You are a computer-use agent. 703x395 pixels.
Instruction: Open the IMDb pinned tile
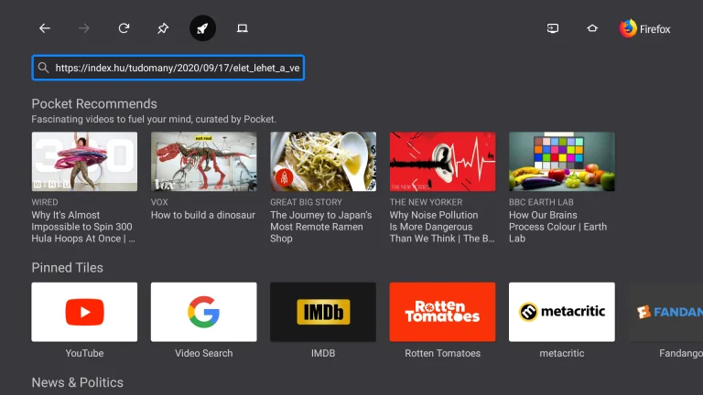[323, 312]
